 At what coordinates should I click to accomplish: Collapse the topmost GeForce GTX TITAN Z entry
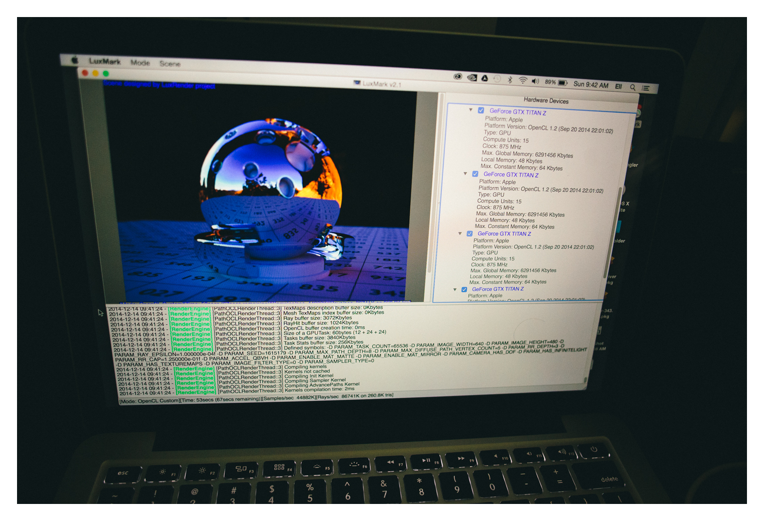(x=471, y=110)
